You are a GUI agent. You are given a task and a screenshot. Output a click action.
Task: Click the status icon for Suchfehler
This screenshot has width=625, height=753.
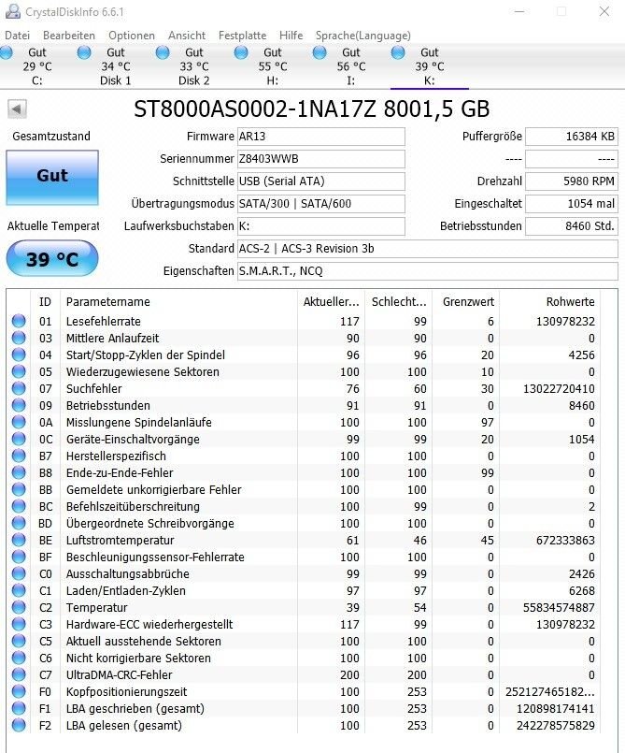[x=19, y=388]
